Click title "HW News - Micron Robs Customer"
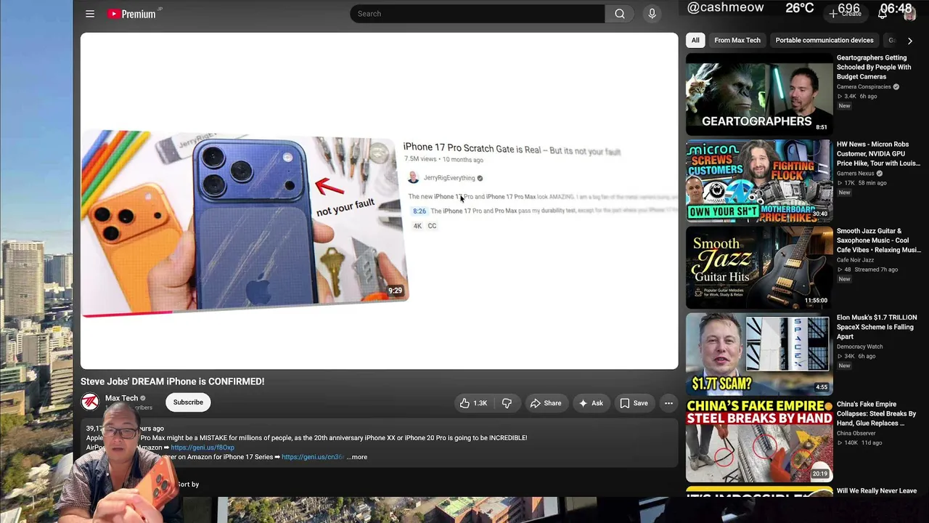The height and width of the screenshot is (523, 929). click(878, 153)
